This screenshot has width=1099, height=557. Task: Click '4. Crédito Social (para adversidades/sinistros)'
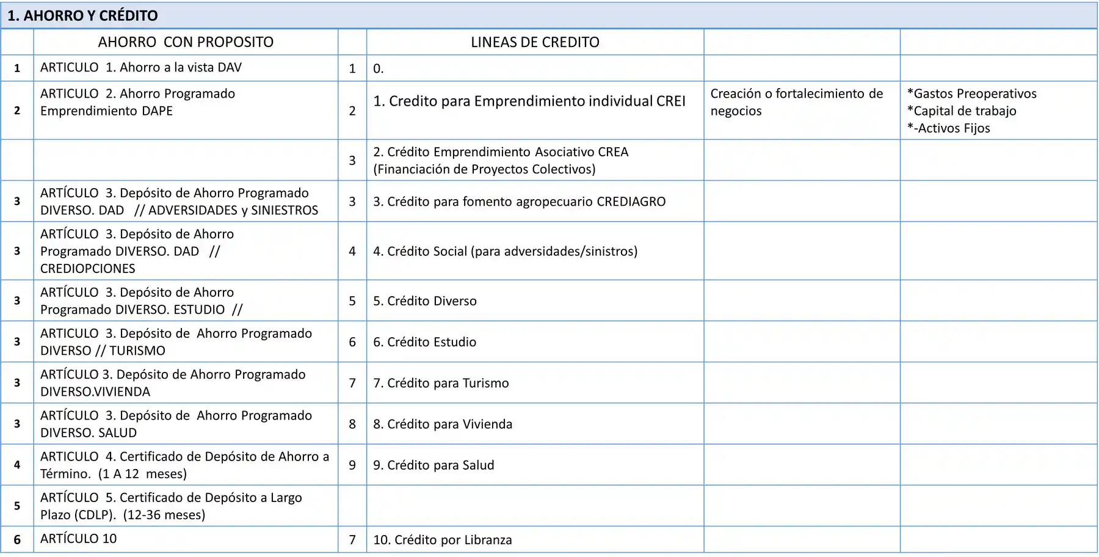535,251
